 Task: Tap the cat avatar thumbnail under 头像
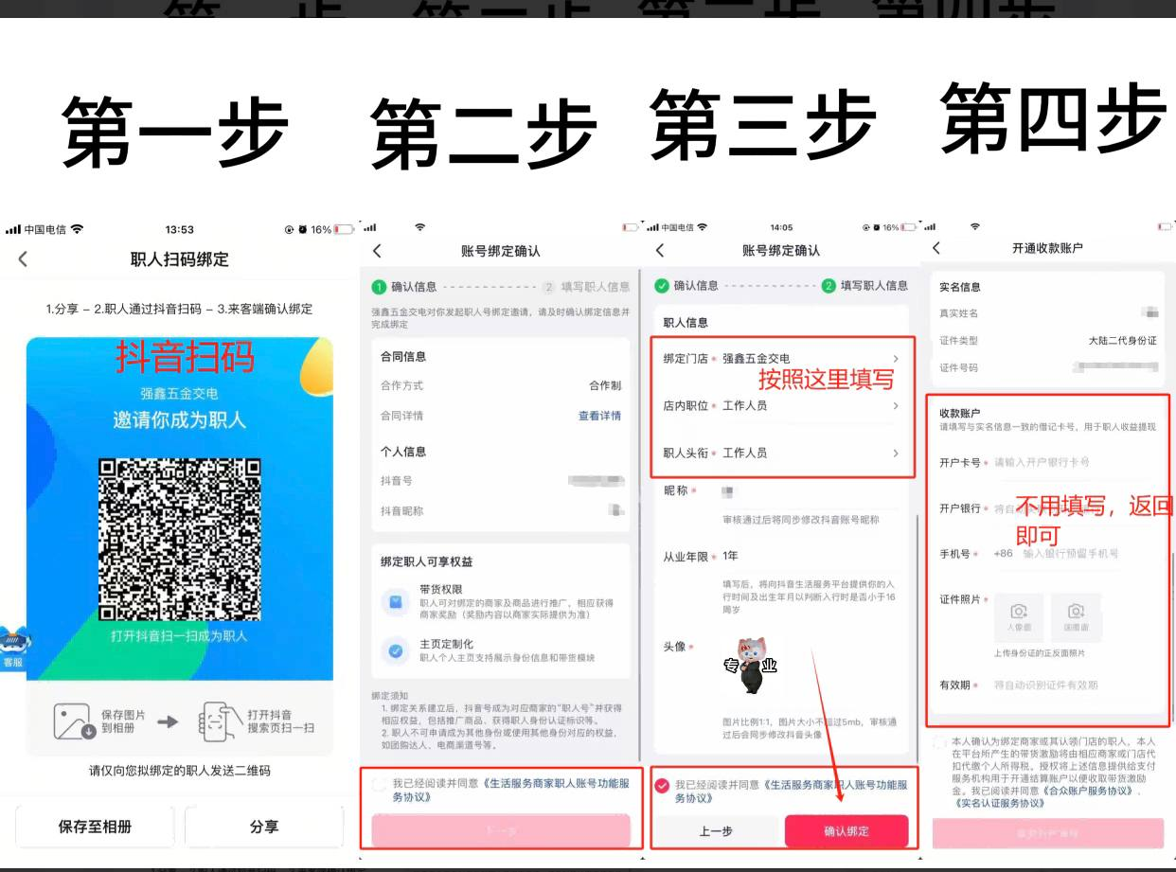751,666
